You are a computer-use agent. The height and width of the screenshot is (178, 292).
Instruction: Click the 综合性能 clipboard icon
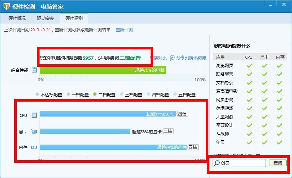tap(34, 70)
